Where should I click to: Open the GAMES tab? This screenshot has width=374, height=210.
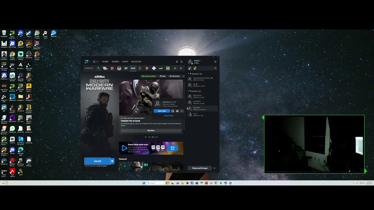(115, 62)
